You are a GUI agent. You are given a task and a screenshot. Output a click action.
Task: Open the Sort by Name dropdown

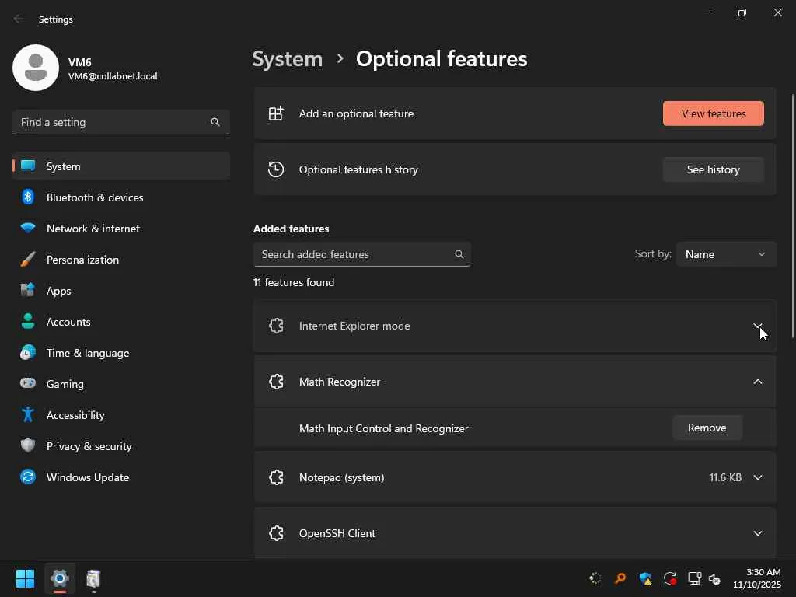point(725,254)
